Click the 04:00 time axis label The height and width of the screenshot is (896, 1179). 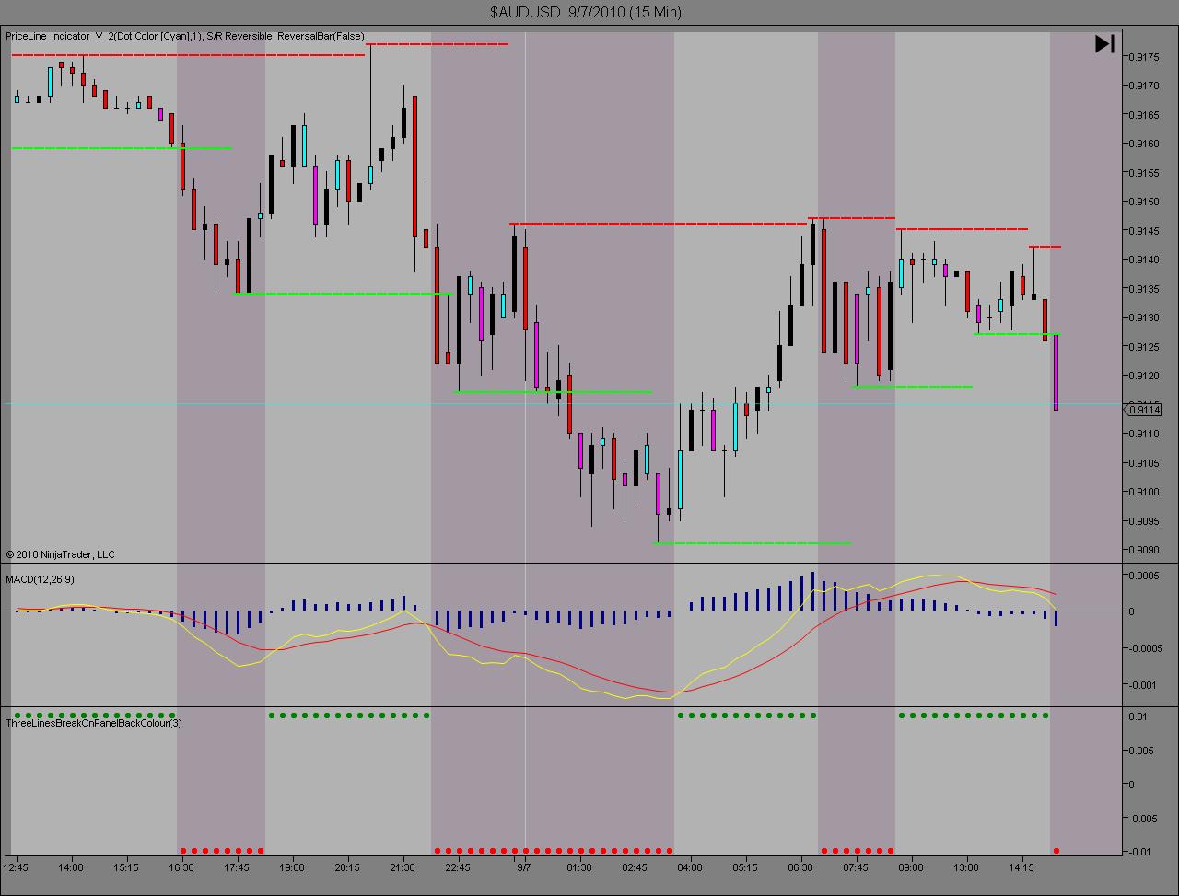pyautogui.click(x=690, y=867)
